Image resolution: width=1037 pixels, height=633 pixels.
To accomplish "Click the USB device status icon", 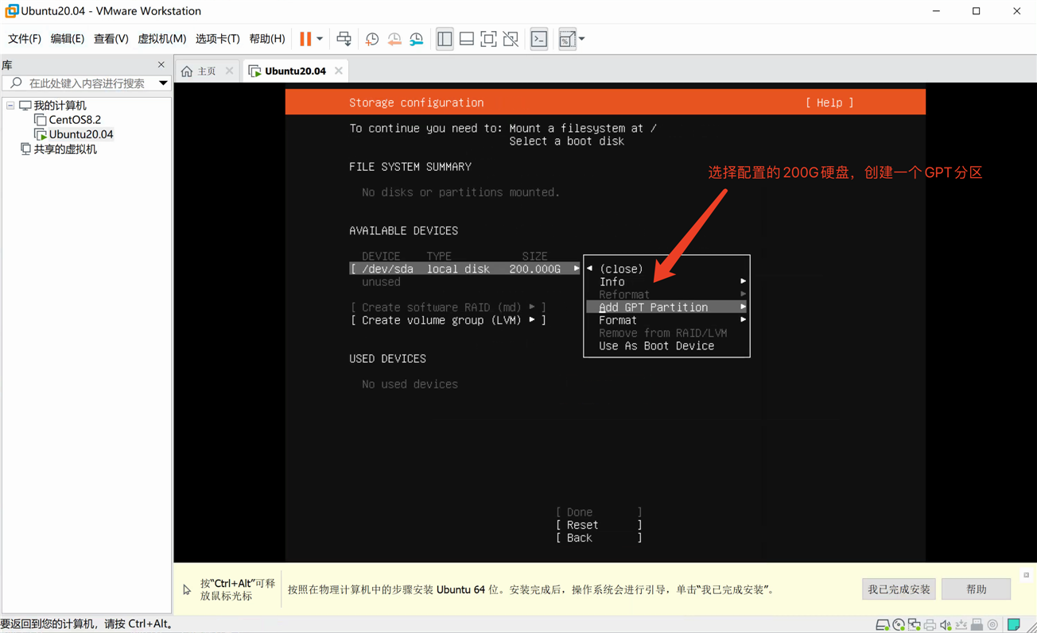I will click(977, 625).
